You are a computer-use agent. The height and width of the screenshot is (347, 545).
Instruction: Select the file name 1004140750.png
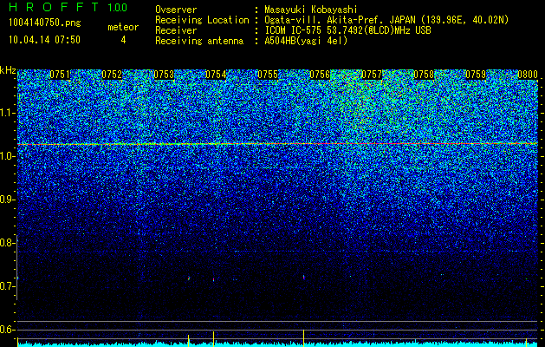click(x=45, y=23)
